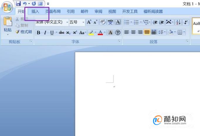Screen dimensions: 200x136
Task: Clear all text formatting
Action: [x=103, y=22]
